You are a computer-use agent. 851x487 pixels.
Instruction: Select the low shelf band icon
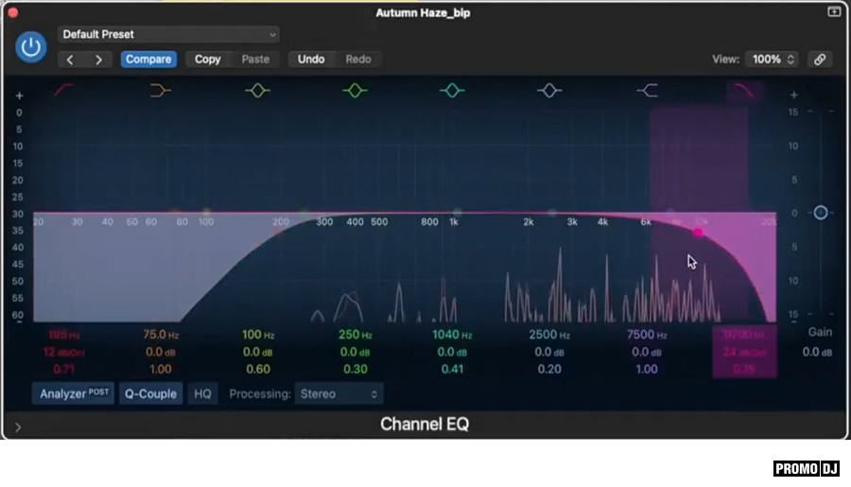point(161,91)
